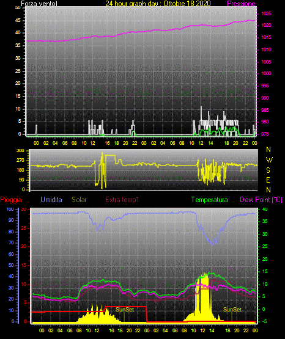Screen dimensions: 285x339
Task: Click the Forza vento axis title
Action: coord(39,4)
